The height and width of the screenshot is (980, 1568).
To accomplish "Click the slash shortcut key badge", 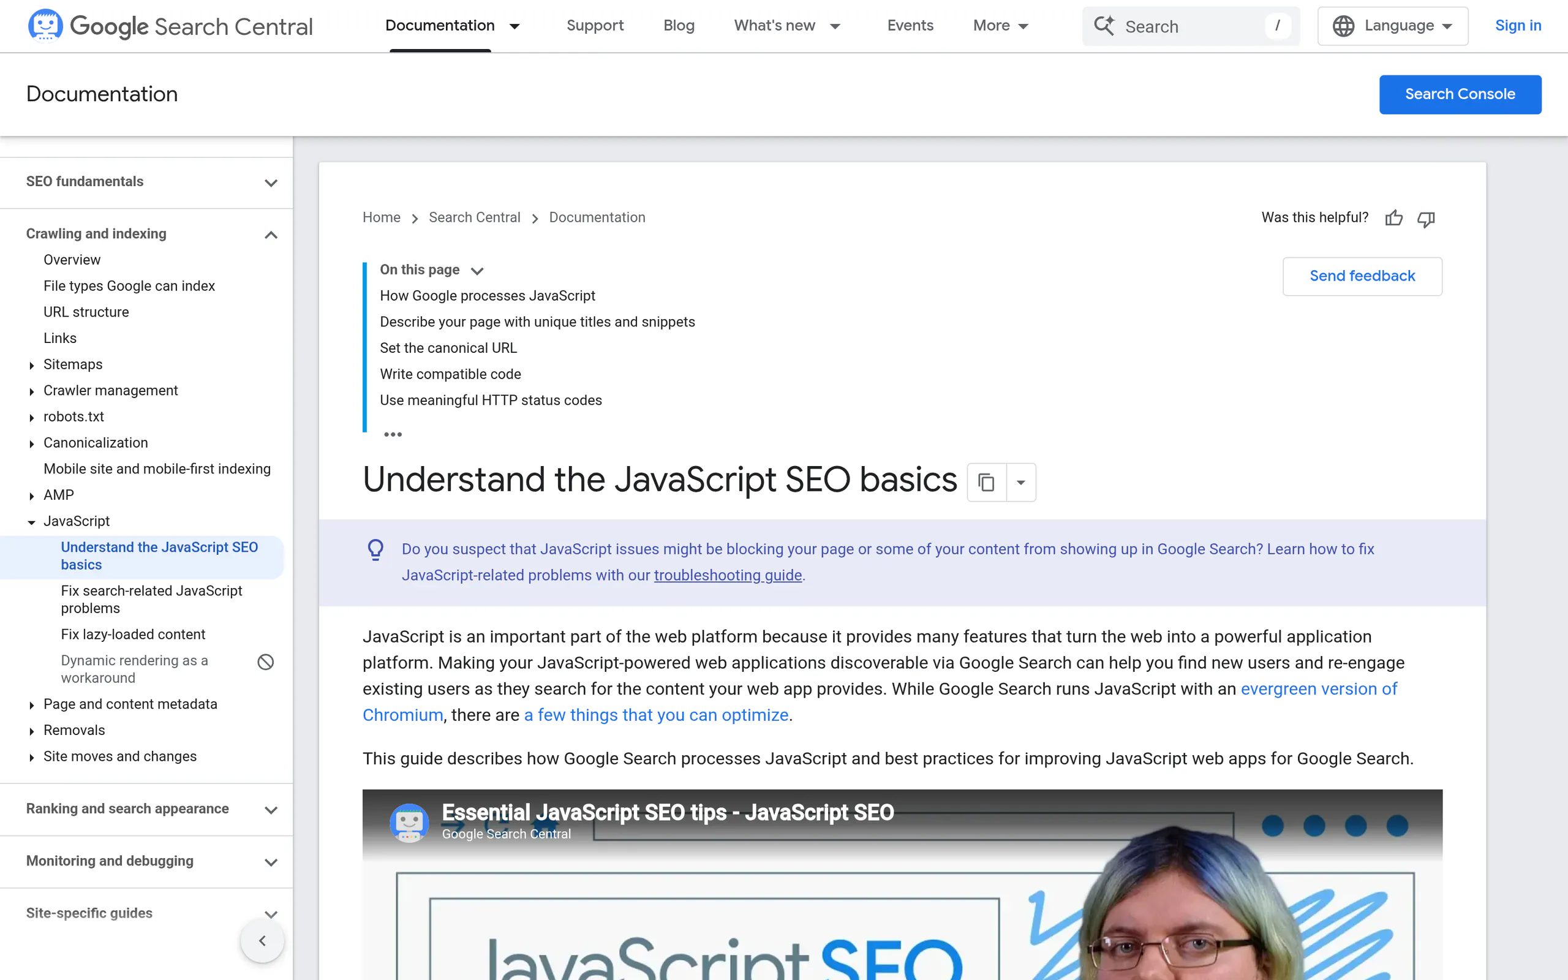I will (x=1277, y=26).
